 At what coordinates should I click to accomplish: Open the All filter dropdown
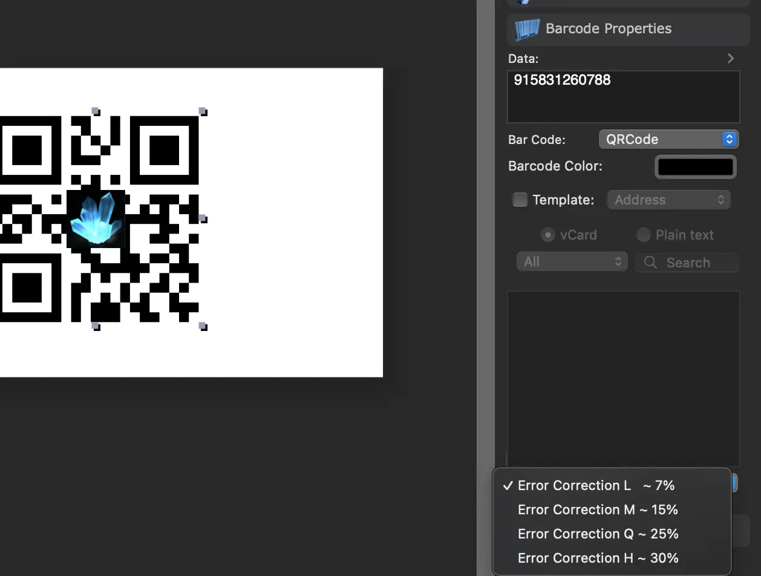click(572, 261)
